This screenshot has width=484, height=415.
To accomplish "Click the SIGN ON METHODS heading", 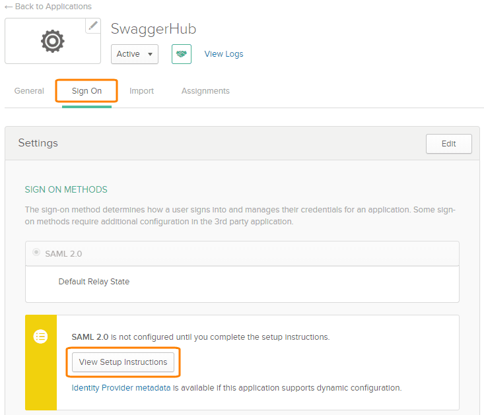I will 66,189.
